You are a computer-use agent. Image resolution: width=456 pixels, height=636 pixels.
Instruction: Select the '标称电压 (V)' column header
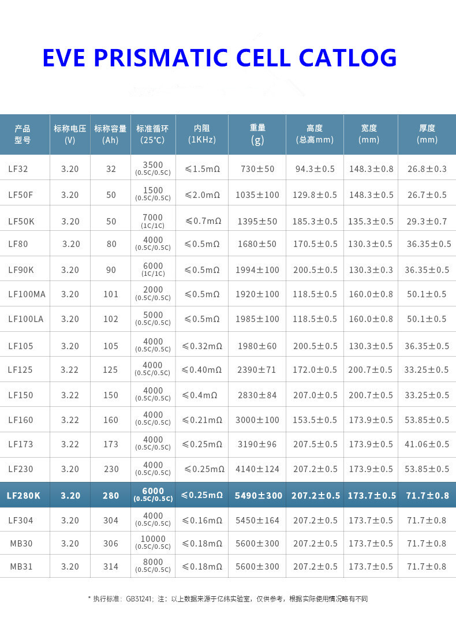pyautogui.click(x=70, y=134)
